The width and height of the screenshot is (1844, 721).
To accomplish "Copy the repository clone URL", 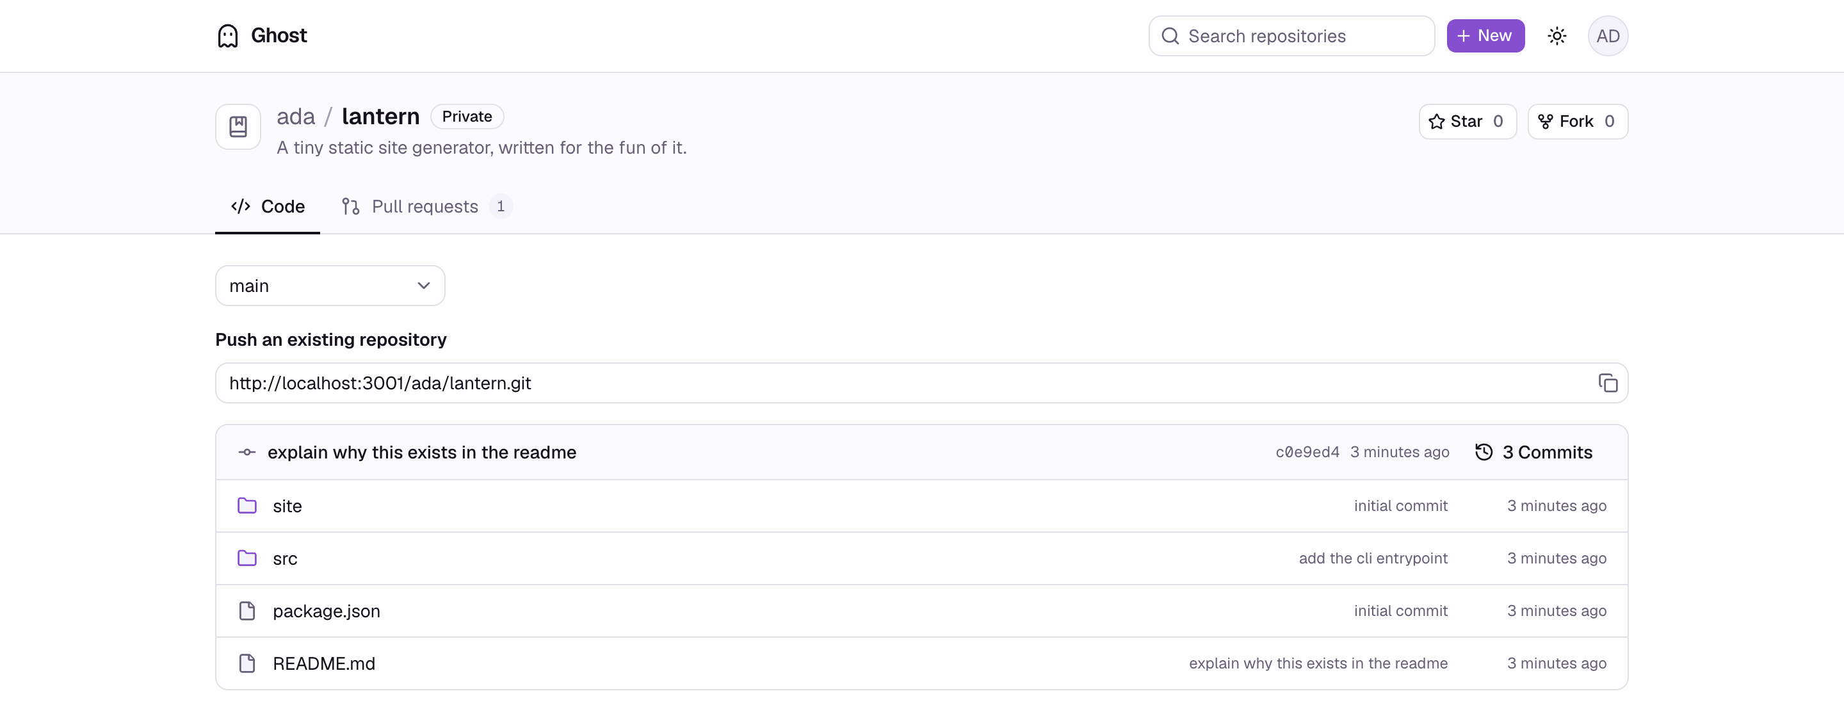I will pos(1607,383).
